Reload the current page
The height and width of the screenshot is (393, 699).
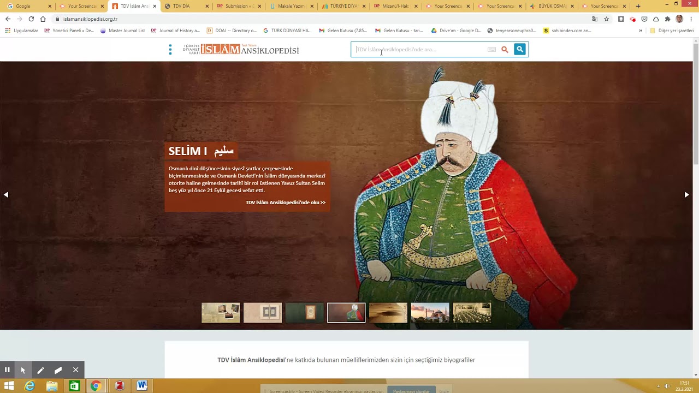coord(31,19)
